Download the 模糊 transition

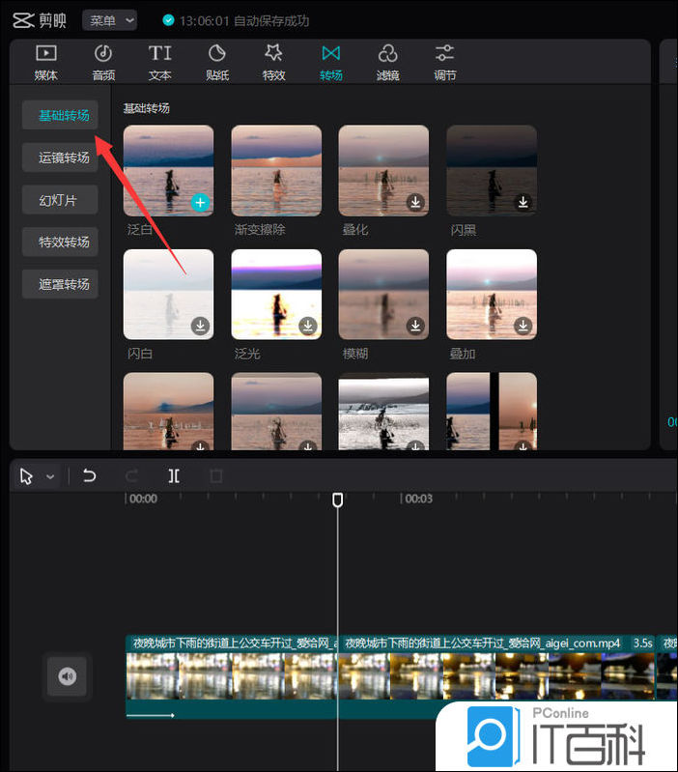[x=415, y=326]
